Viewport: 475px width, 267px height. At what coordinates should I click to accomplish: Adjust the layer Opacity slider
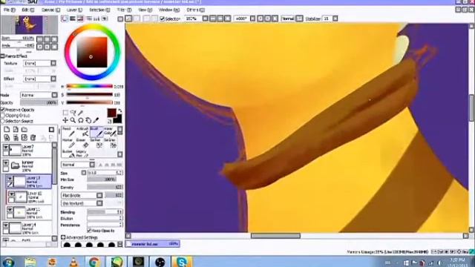point(39,102)
